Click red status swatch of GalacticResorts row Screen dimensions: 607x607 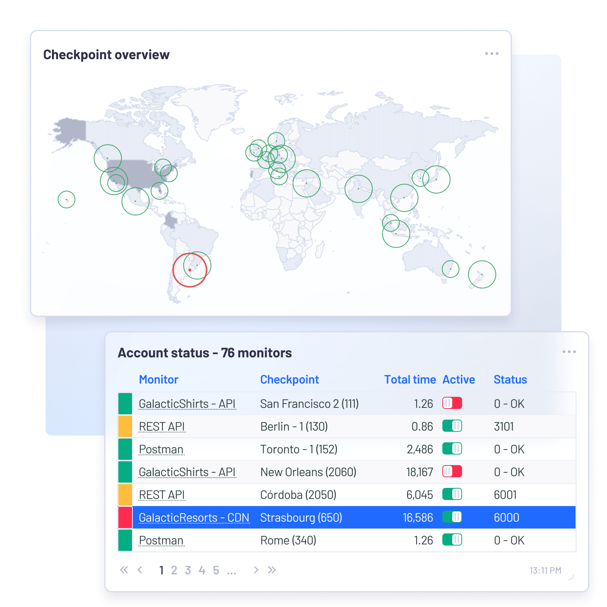pyautogui.click(x=125, y=517)
